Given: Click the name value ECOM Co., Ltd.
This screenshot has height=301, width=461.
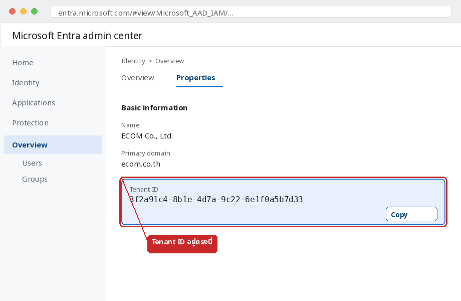Looking at the screenshot, I should pyautogui.click(x=147, y=136).
